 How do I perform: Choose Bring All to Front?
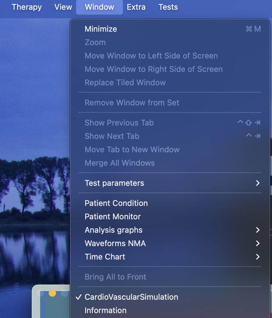(115, 277)
